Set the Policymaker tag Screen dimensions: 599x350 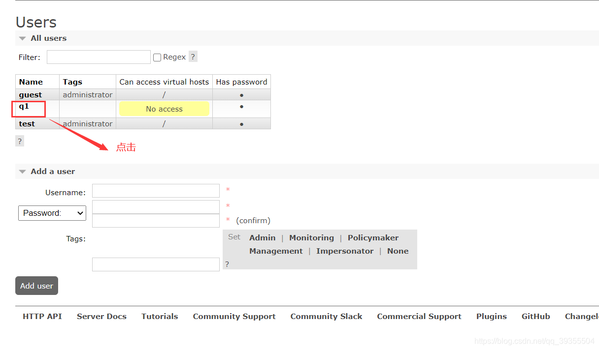click(373, 238)
